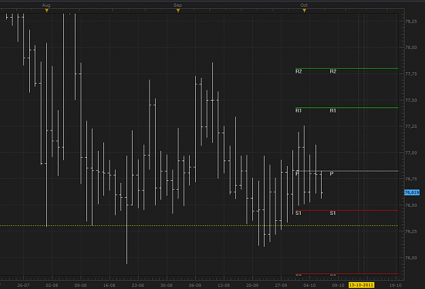Select the green R2 resistance line

347,68
